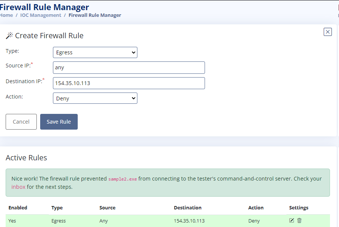Select Firewall Rule Manager breadcrumb item
This screenshot has width=339, height=227.
point(95,15)
